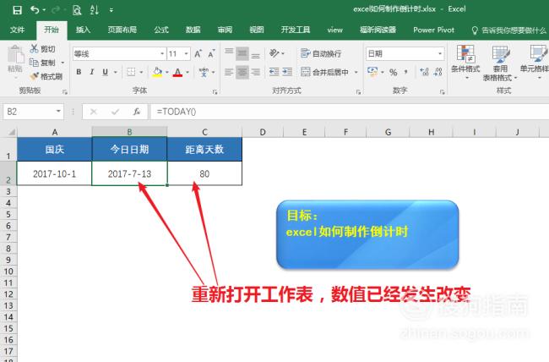Switch to Developer (开发工具) tab

[x=296, y=30]
